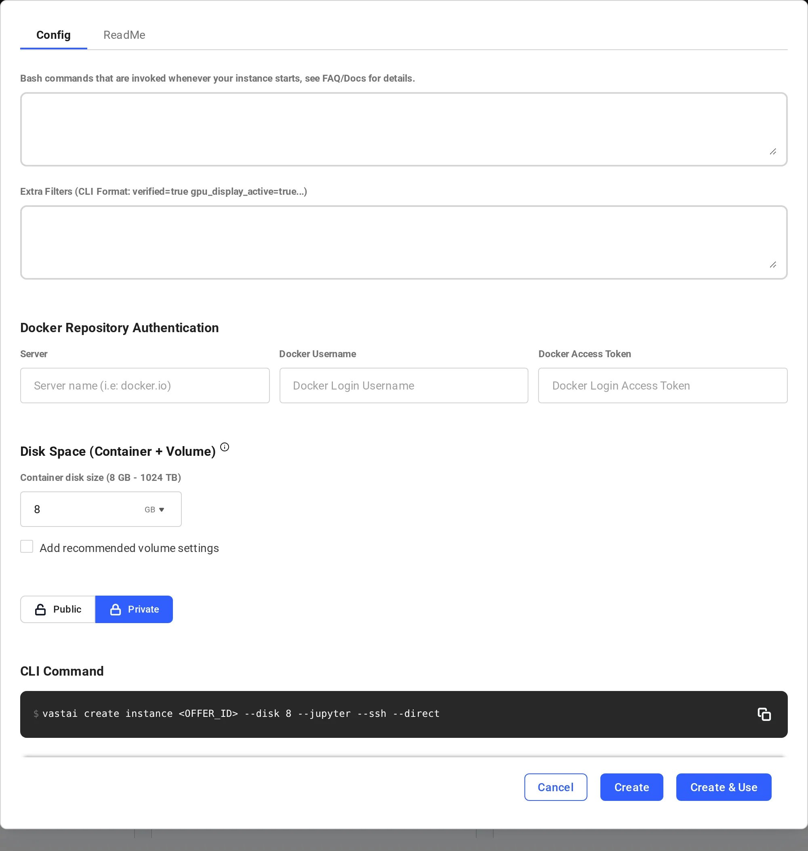
Task: Set template visibility to Private
Action: [x=134, y=609]
